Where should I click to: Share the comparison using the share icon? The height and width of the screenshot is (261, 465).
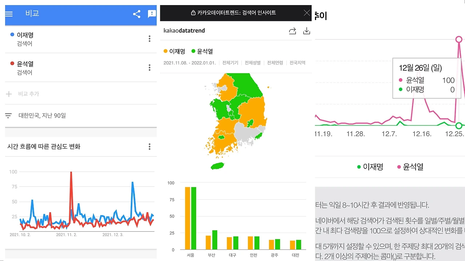136,14
